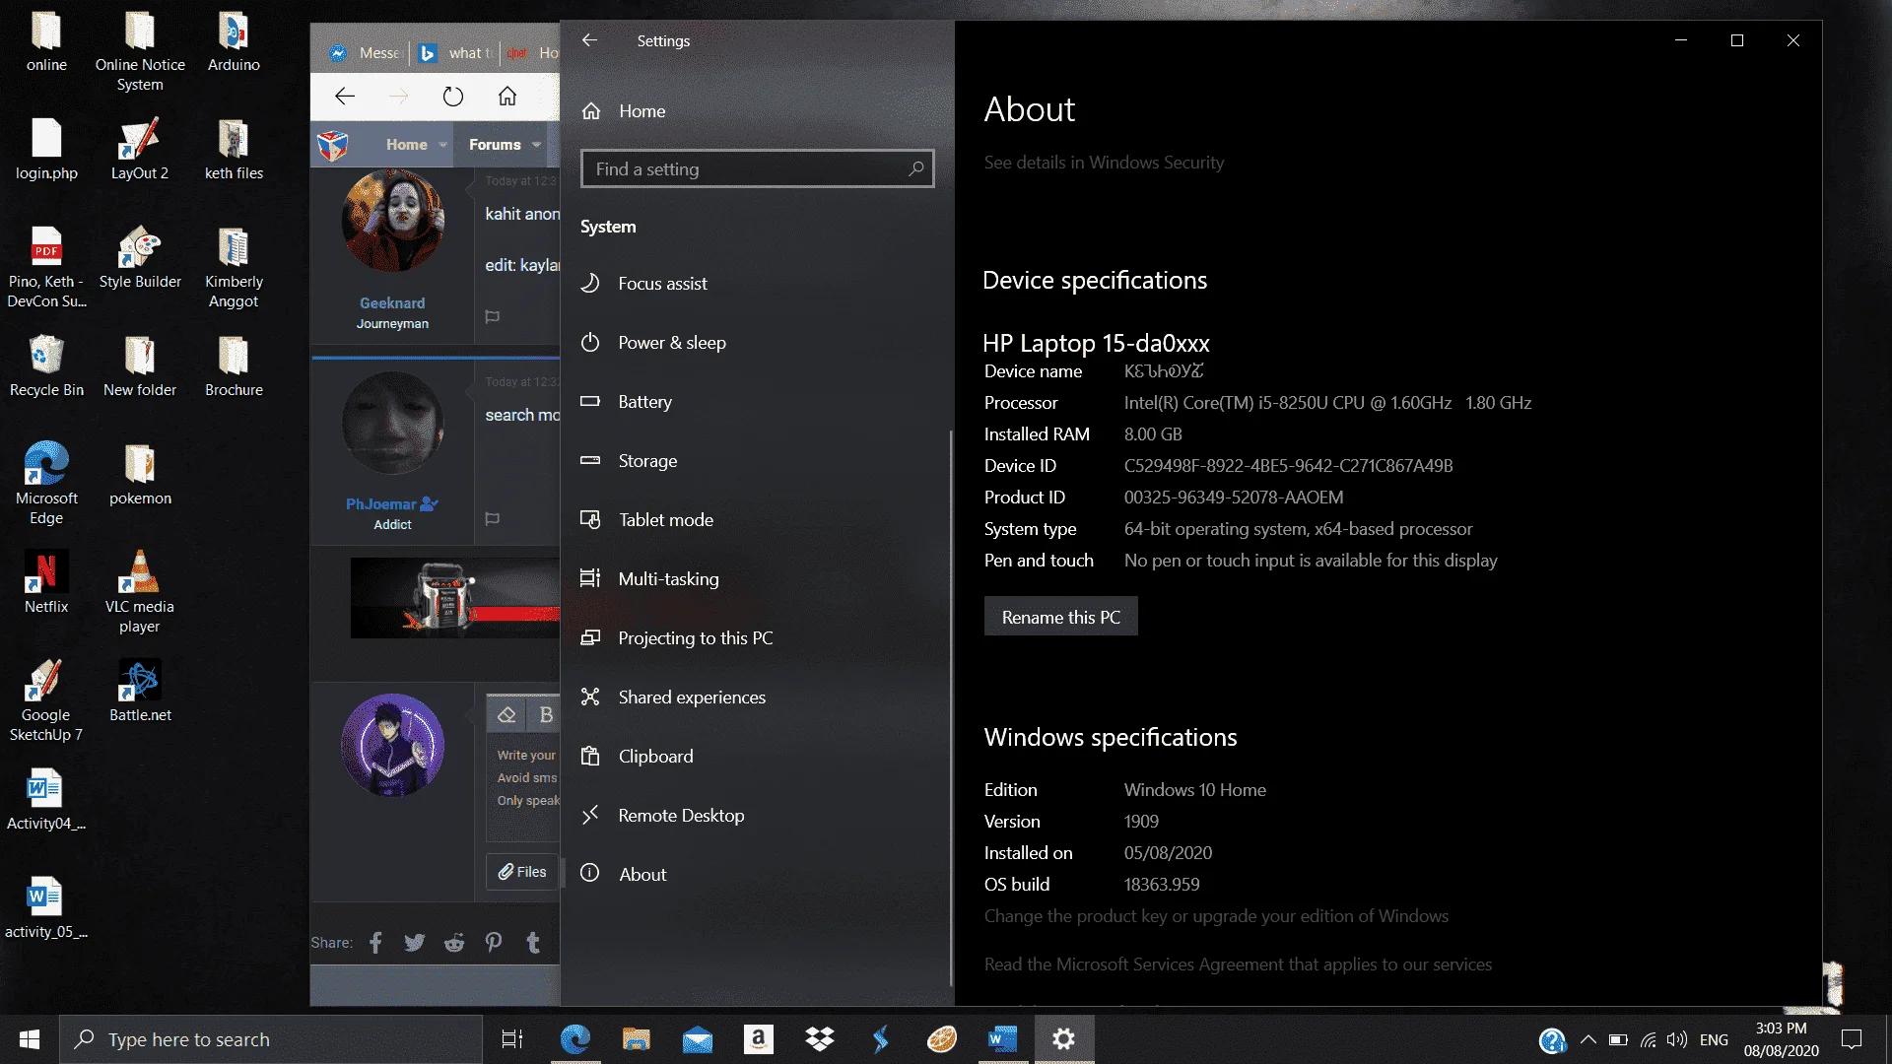
Task: Click Change the product key or upgrade link
Action: [x=1216, y=916]
